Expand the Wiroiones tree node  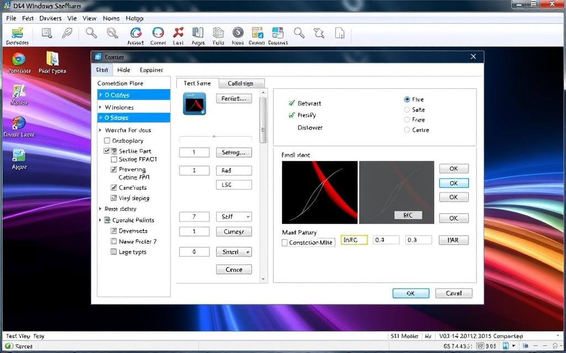coord(101,108)
